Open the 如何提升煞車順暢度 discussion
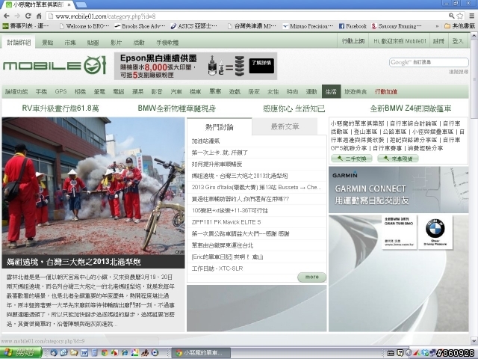This screenshot has height=359, width=478. click(x=217, y=165)
